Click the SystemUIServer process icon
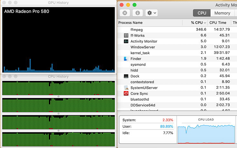This screenshot has height=148, width=237. (x=126, y=88)
